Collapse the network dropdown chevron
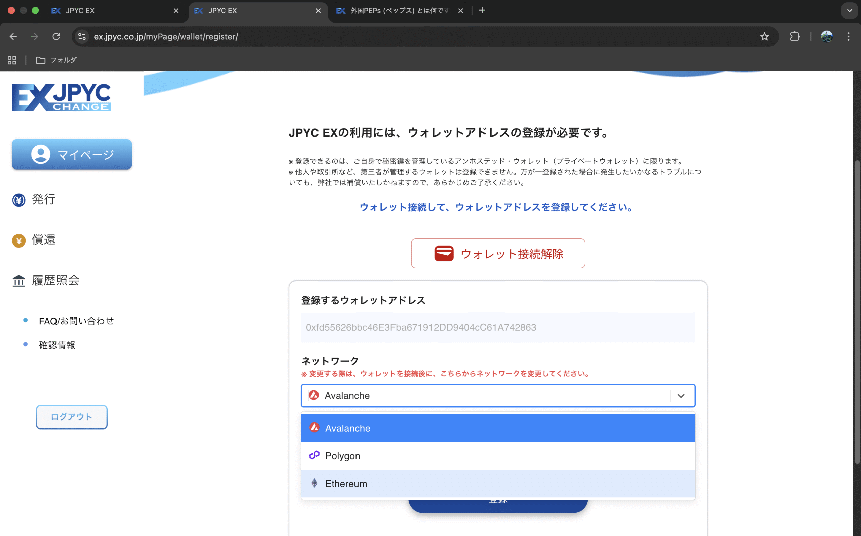Viewport: 861px width, 536px height. point(681,396)
